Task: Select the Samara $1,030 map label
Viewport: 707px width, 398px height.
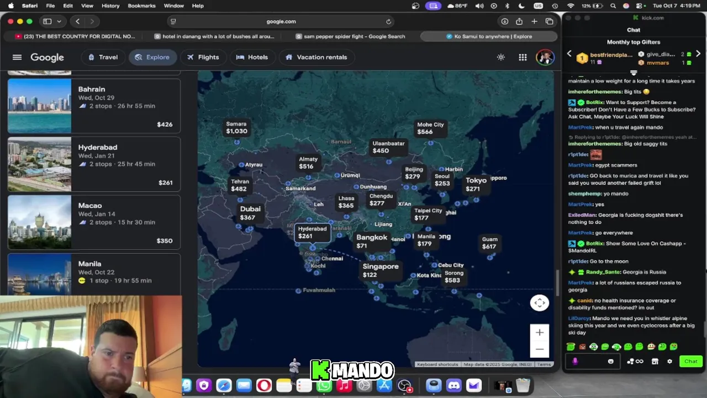Action: click(236, 128)
